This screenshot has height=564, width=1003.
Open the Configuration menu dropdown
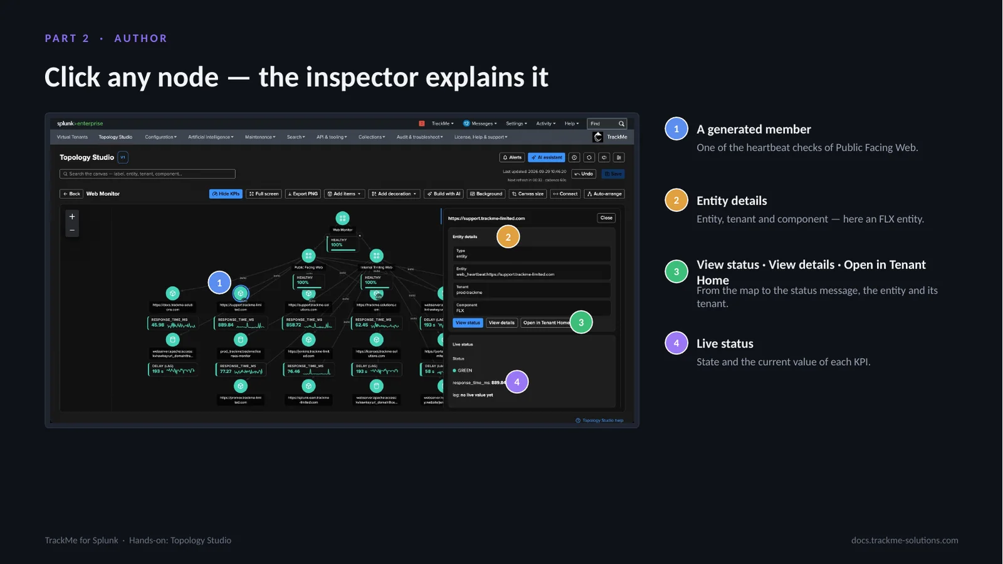click(x=160, y=137)
